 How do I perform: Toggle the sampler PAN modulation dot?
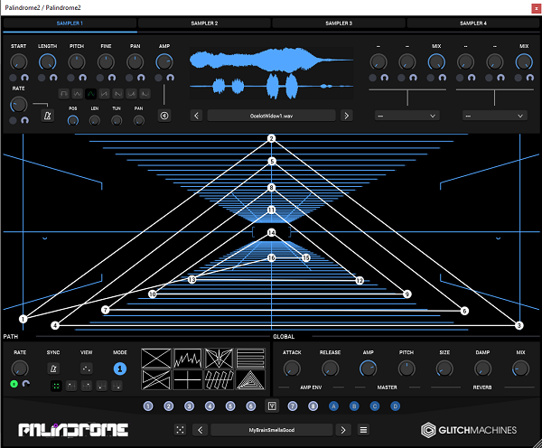129,78
